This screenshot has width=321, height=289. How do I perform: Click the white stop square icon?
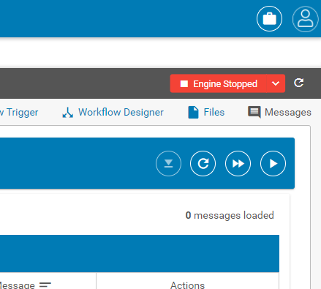[x=184, y=83]
